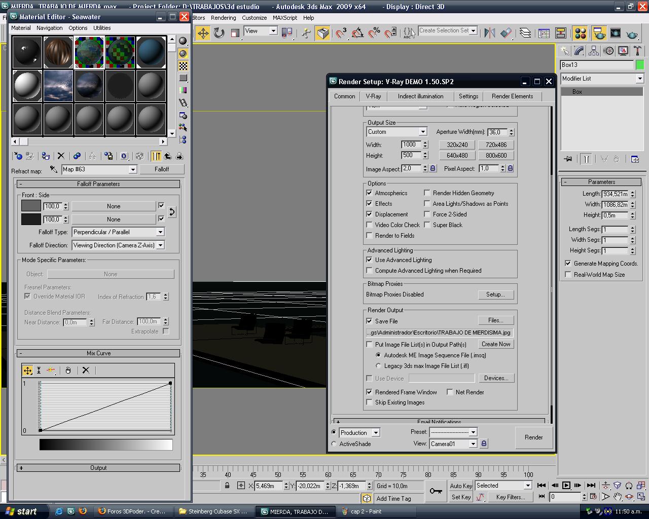
Task: Click the Render button
Action: (x=533, y=437)
